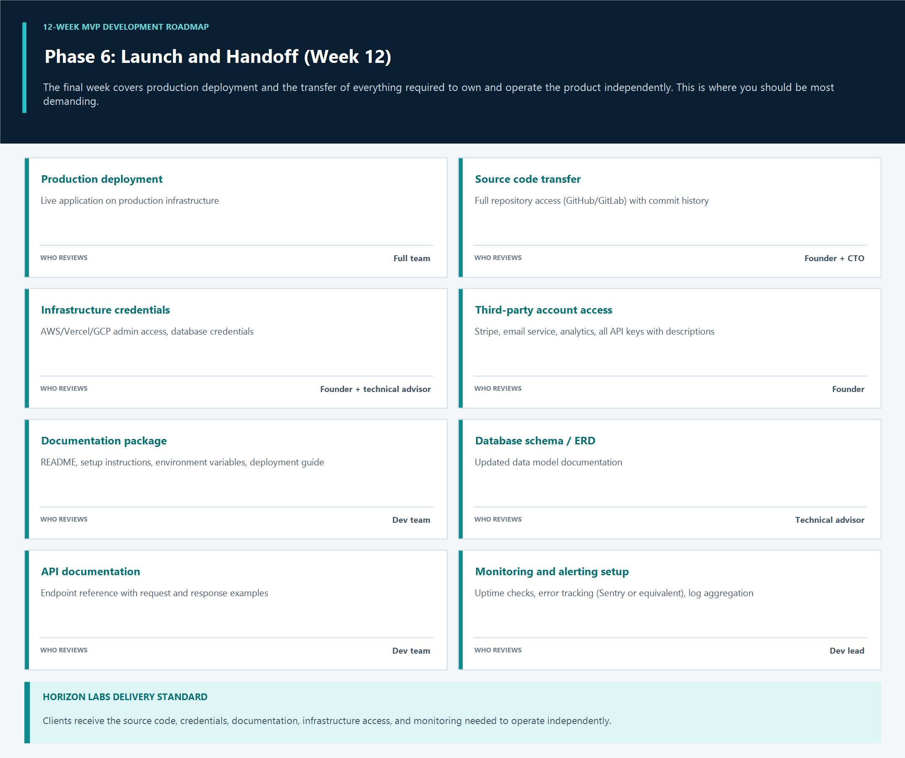
Task: Select "Endpoint reference with request and response examples"
Action: 154,593
